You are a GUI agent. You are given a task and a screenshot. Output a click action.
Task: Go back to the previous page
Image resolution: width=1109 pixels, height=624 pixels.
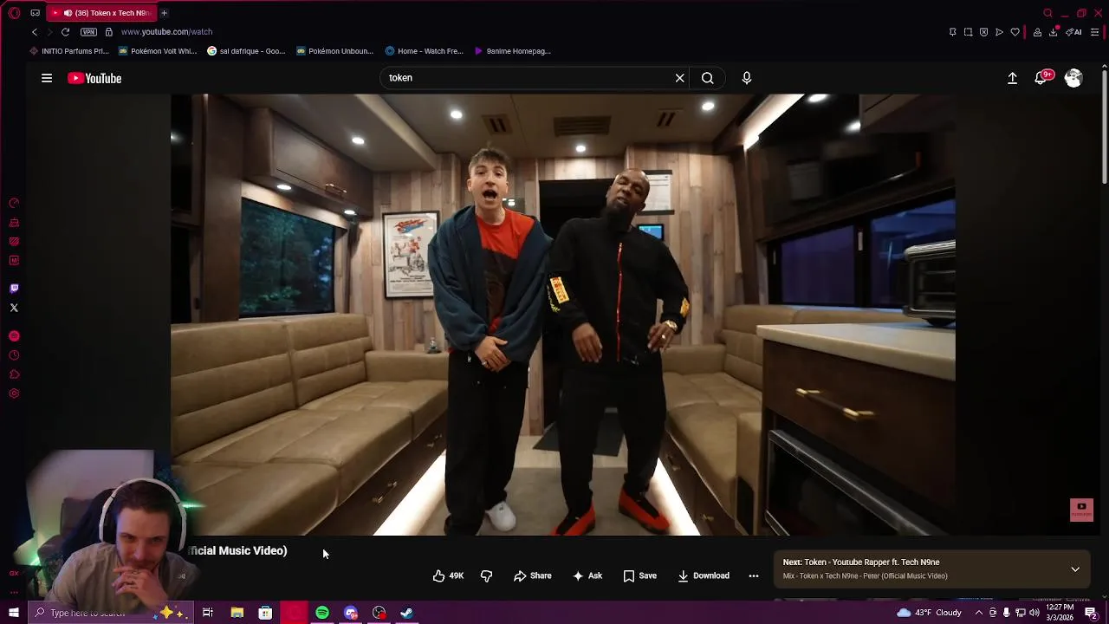[x=35, y=32]
